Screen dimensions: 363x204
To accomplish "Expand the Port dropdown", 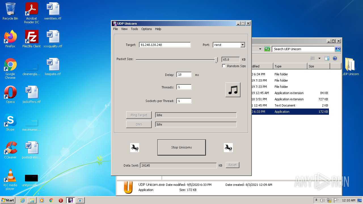I will [242, 45].
